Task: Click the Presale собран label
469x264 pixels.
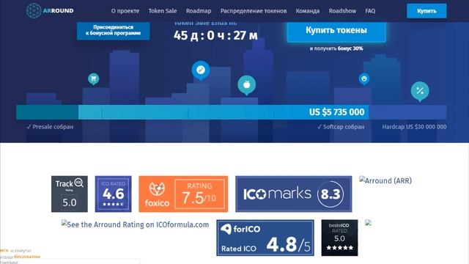Action: [x=50, y=127]
